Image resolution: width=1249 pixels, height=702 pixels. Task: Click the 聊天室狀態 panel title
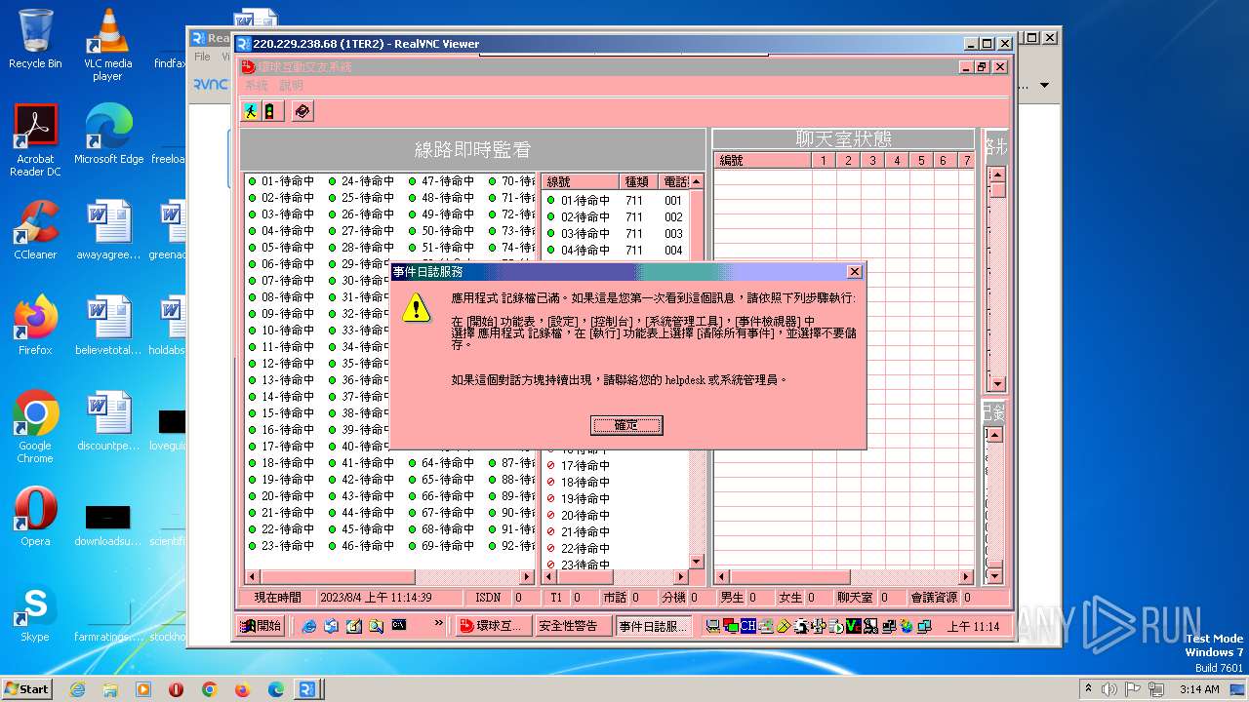click(x=844, y=139)
